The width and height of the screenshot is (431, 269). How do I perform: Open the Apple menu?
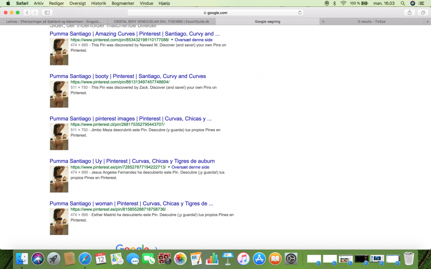pyautogui.click(x=8, y=3)
